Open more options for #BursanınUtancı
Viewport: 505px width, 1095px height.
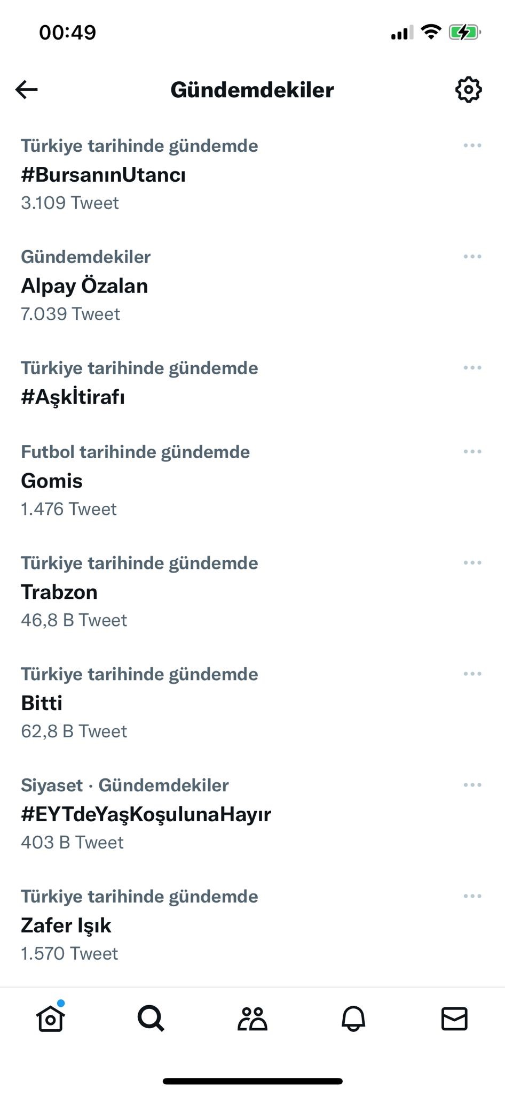point(472,145)
